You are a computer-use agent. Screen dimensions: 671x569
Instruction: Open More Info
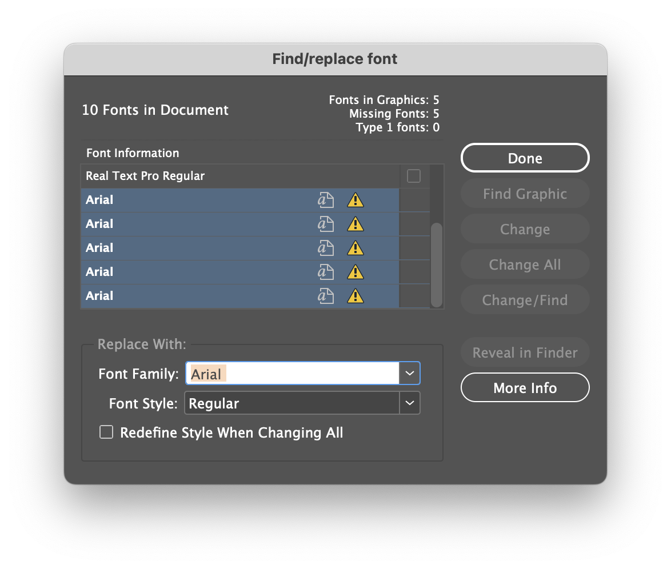coord(525,388)
